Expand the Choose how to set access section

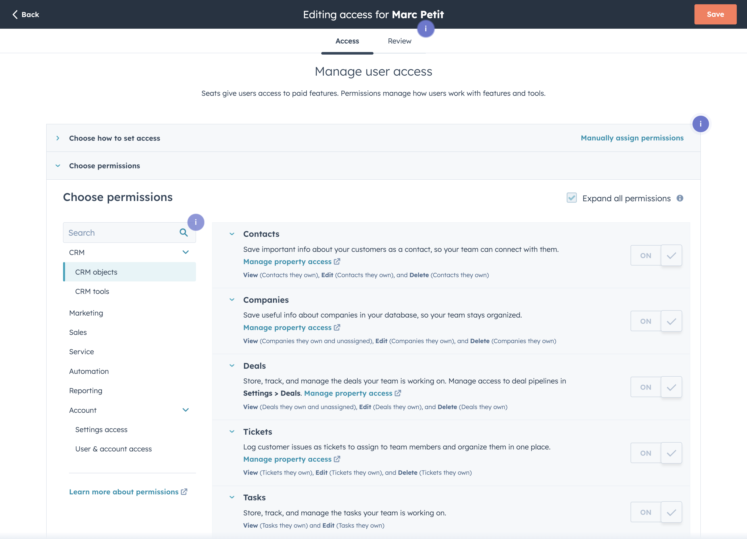point(58,138)
